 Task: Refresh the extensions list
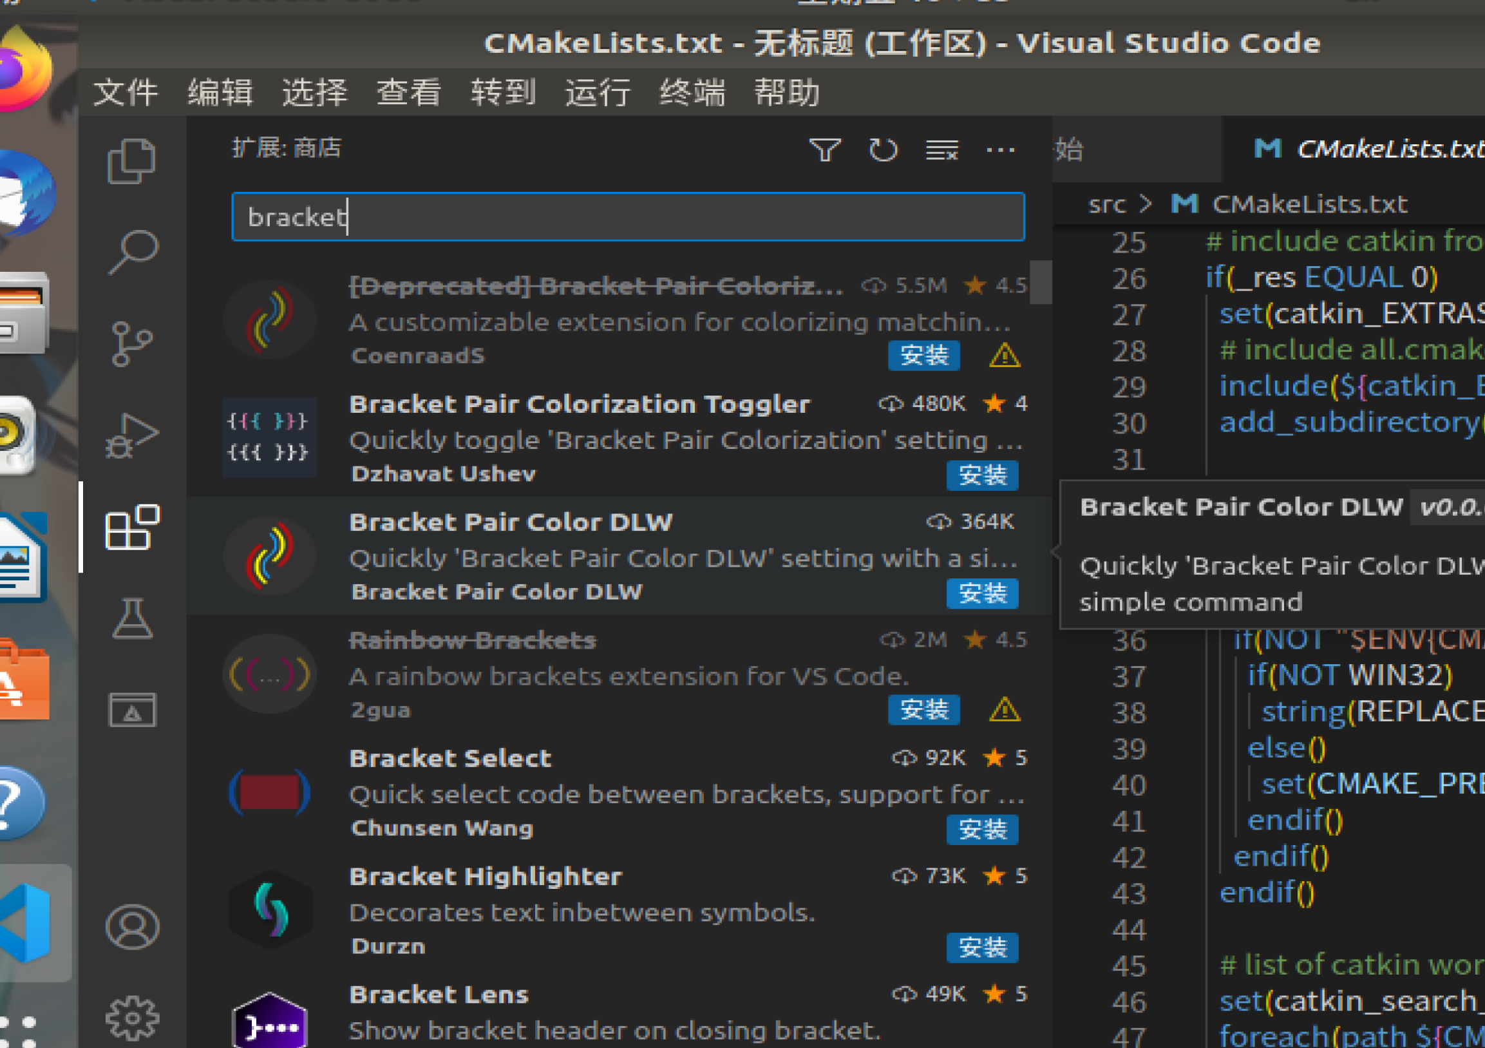pos(883,150)
